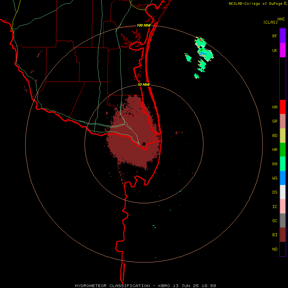This screenshot has height=288, width=288.
Task: Click the 'UK' legend label text
Action: click(275, 50)
